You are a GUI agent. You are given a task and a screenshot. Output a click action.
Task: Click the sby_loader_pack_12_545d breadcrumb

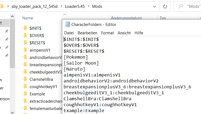34,6
